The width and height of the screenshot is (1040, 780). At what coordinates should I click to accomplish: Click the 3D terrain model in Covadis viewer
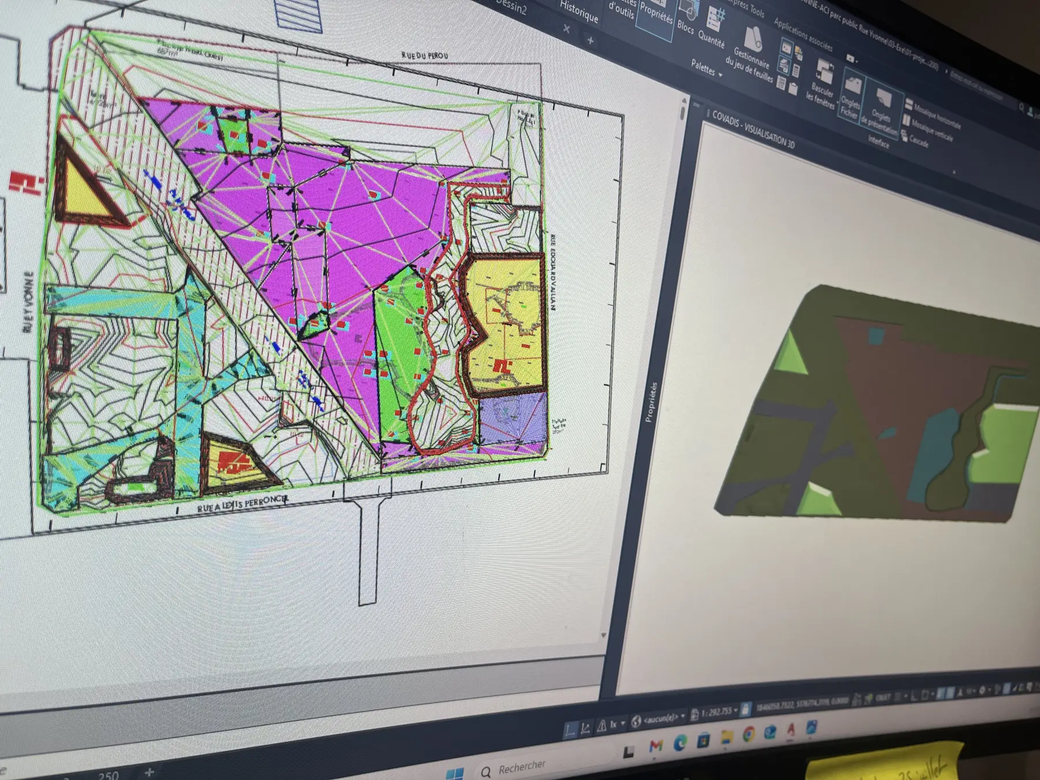point(878,404)
